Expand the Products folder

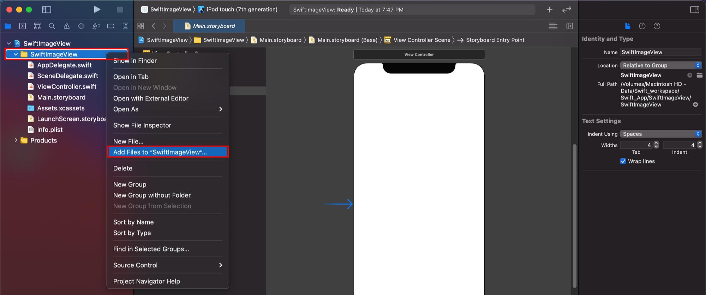pyautogui.click(x=16, y=140)
